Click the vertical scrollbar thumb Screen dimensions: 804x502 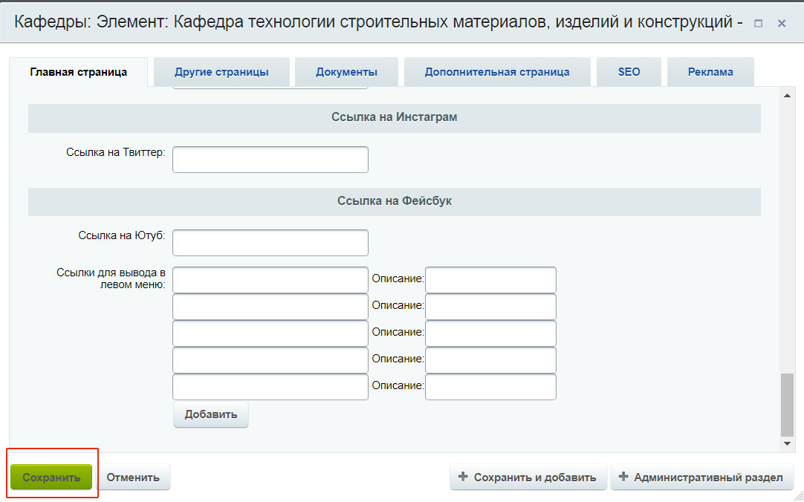pos(788,405)
